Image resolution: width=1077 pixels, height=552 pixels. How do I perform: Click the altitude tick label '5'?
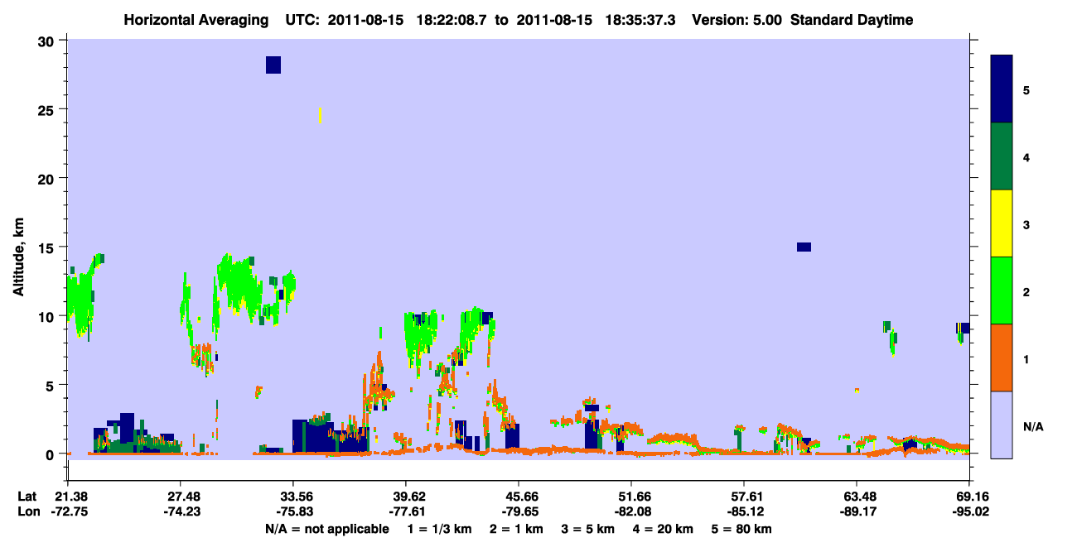[52, 385]
